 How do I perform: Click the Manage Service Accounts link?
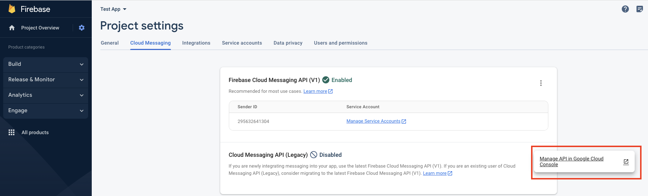click(373, 121)
